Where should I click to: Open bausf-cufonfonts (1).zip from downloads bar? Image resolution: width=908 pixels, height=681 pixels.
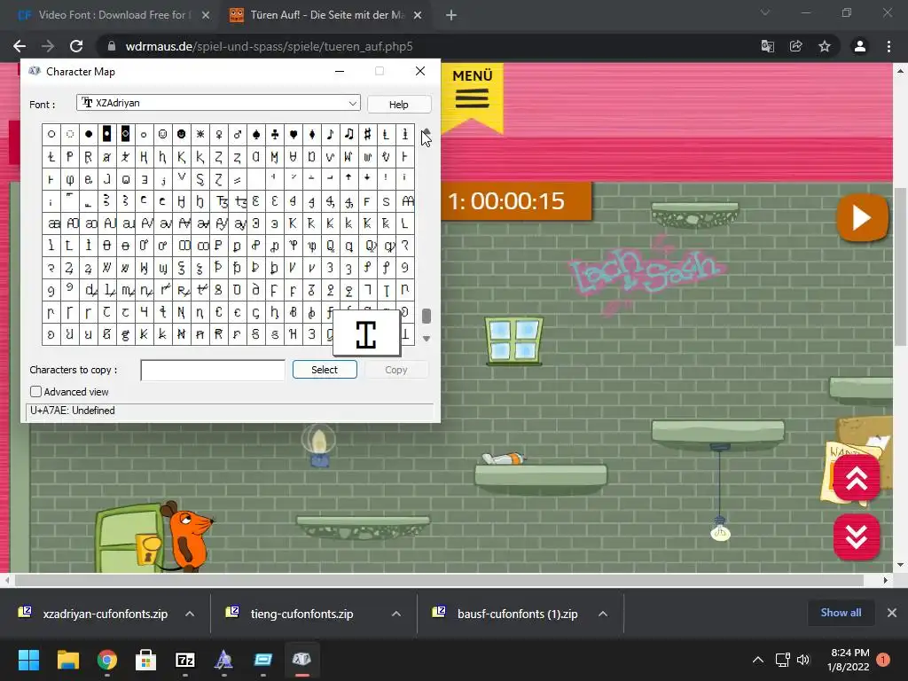pos(517,614)
